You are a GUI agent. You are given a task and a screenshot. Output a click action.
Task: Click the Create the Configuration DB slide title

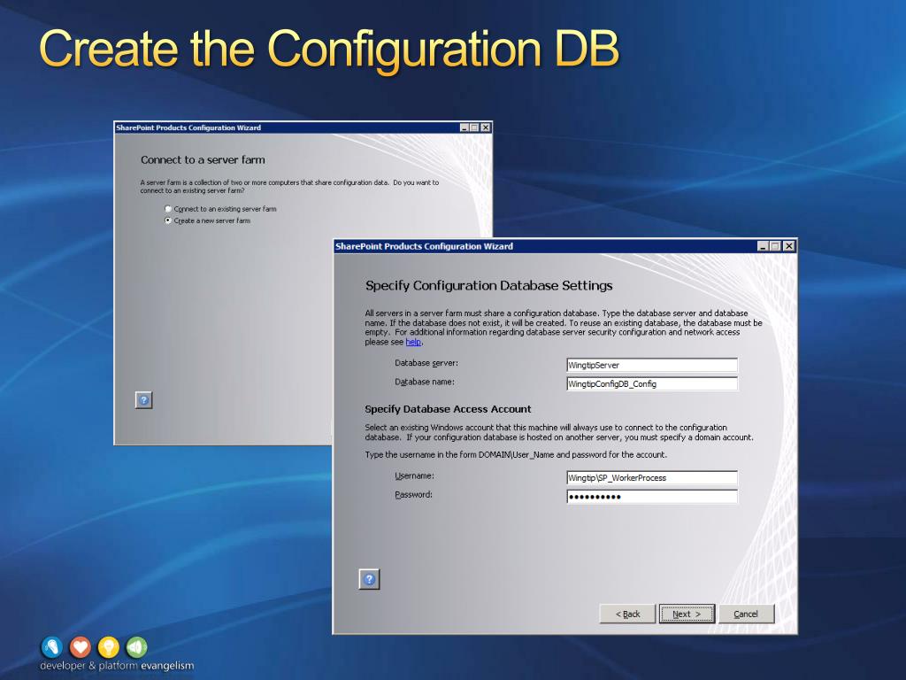coord(329,49)
